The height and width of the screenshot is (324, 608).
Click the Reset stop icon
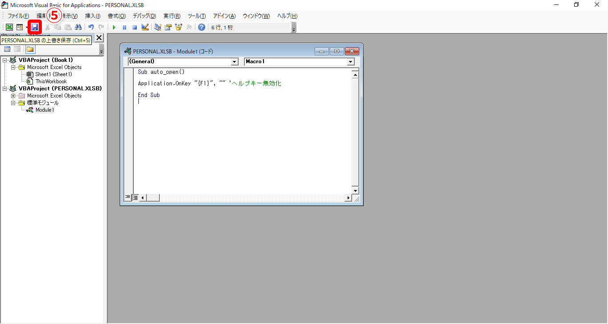(134, 27)
